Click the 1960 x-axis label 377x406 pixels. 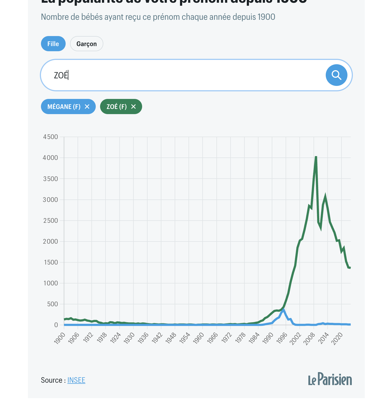tap(199, 338)
